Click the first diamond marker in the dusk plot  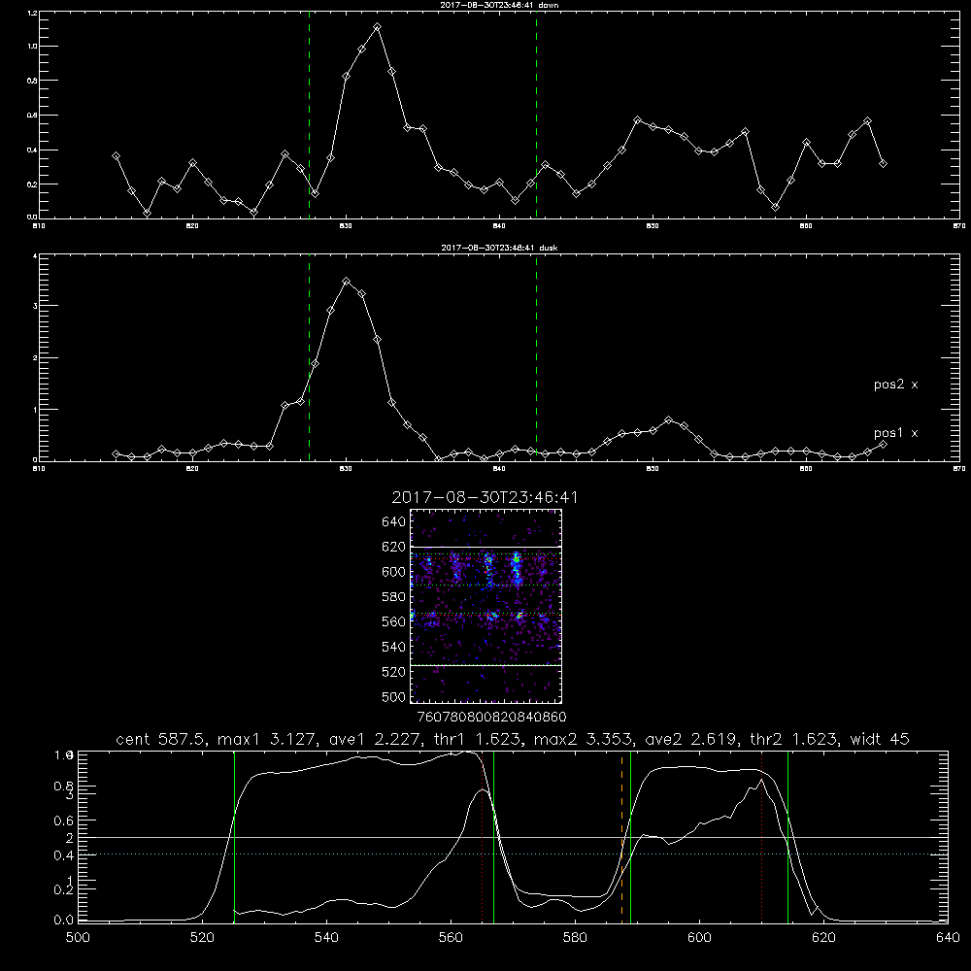pos(116,454)
